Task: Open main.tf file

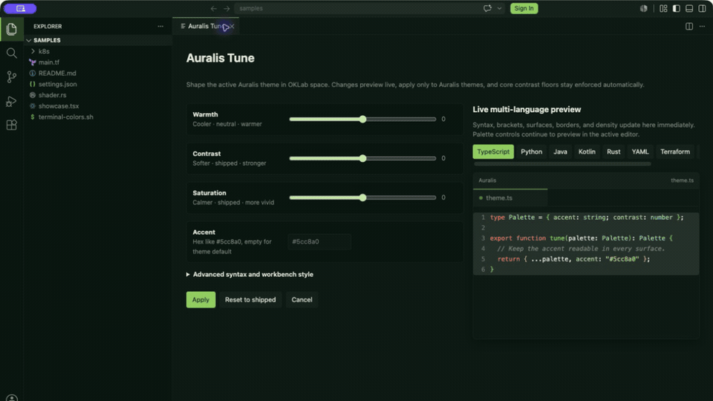Action: (x=98, y=62)
